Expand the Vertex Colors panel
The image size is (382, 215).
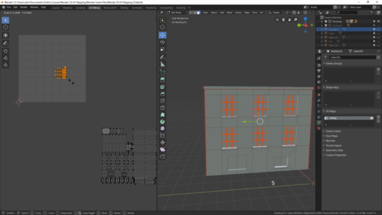333,131
